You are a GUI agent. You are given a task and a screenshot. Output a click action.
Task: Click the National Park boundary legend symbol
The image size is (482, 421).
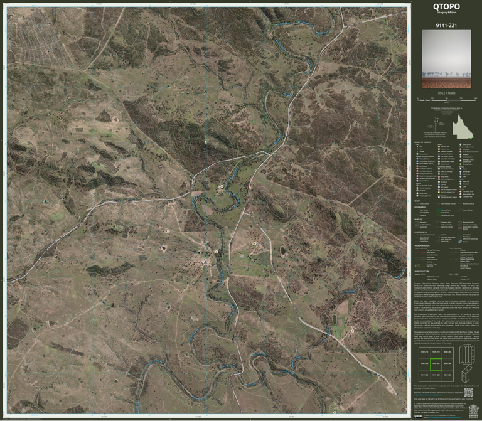coord(438,210)
